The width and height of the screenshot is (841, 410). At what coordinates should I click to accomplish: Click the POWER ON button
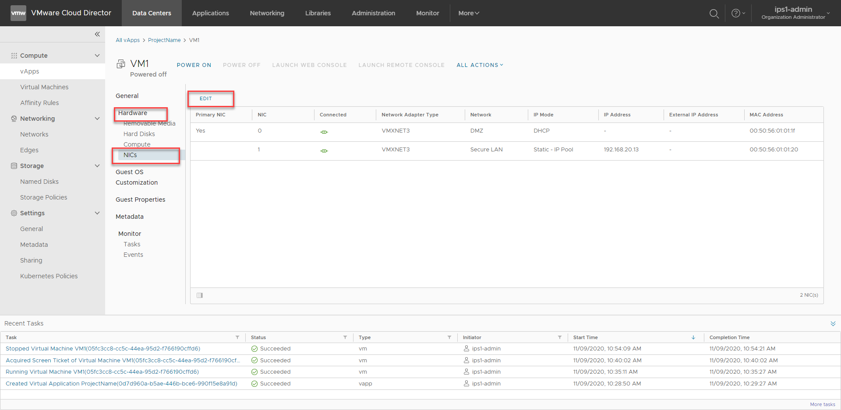pyautogui.click(x=194, y=65)
